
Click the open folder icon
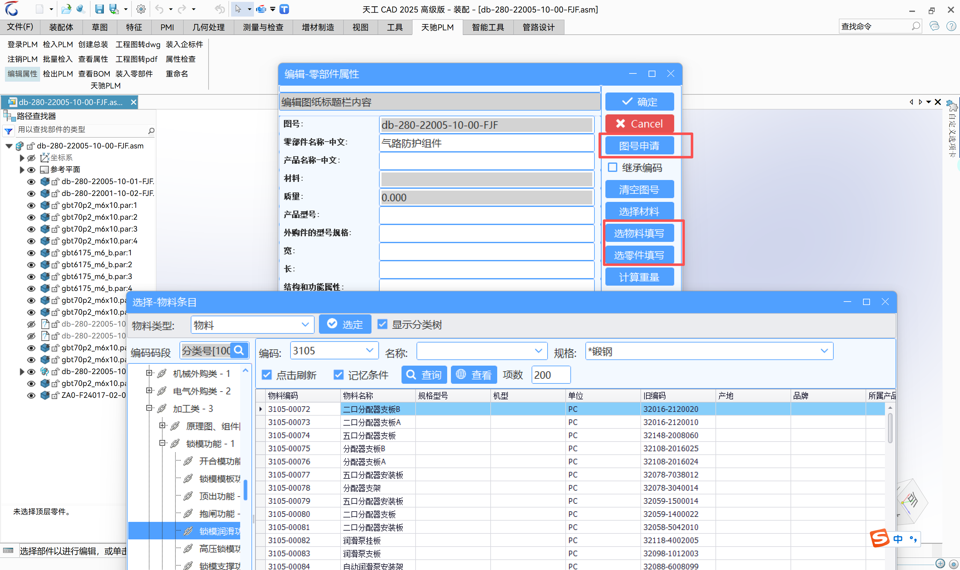pos(66,9)
